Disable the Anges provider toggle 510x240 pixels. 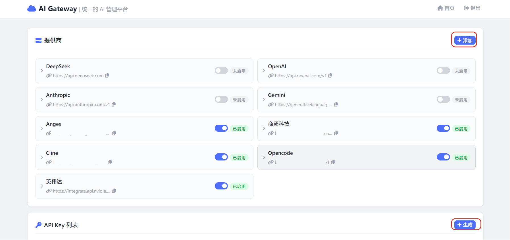(x=221, y=128)
